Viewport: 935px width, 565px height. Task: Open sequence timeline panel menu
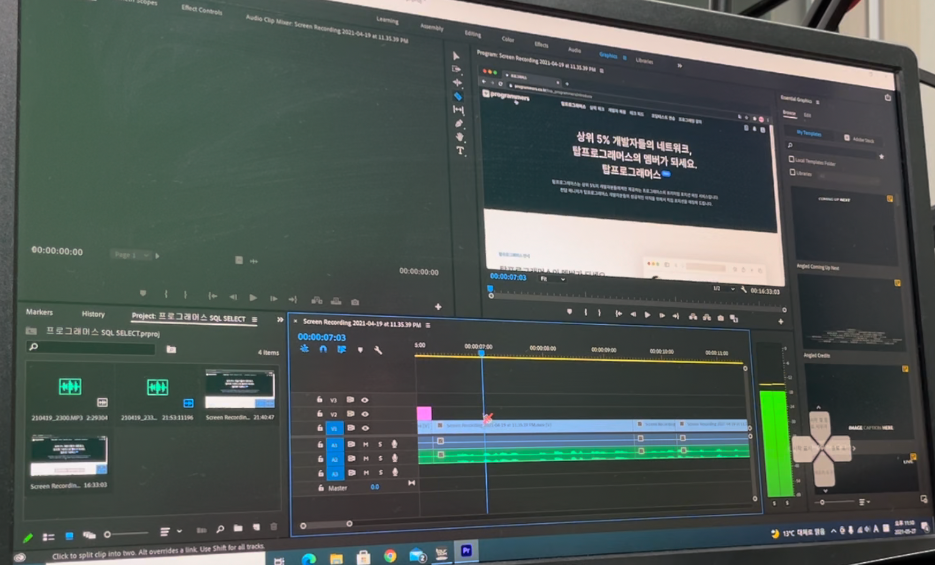pos(427,325)
